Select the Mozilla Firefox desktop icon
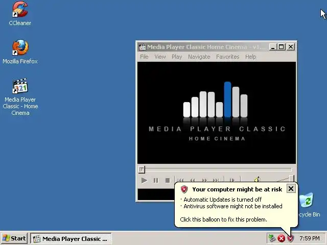The width and height of the screenshot is (327, 245). (x=20, y=47)
